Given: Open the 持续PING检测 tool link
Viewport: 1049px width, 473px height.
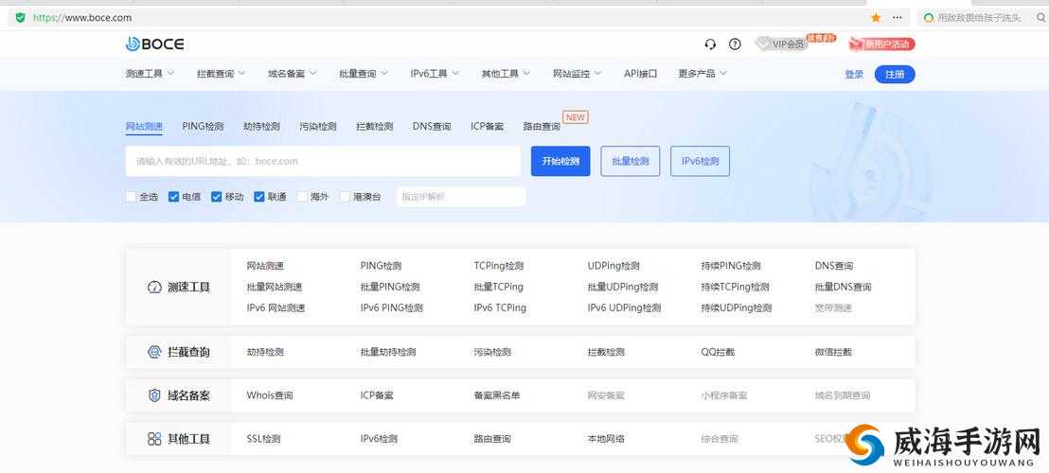Looking at the screenshot, I should coord(731,266).
